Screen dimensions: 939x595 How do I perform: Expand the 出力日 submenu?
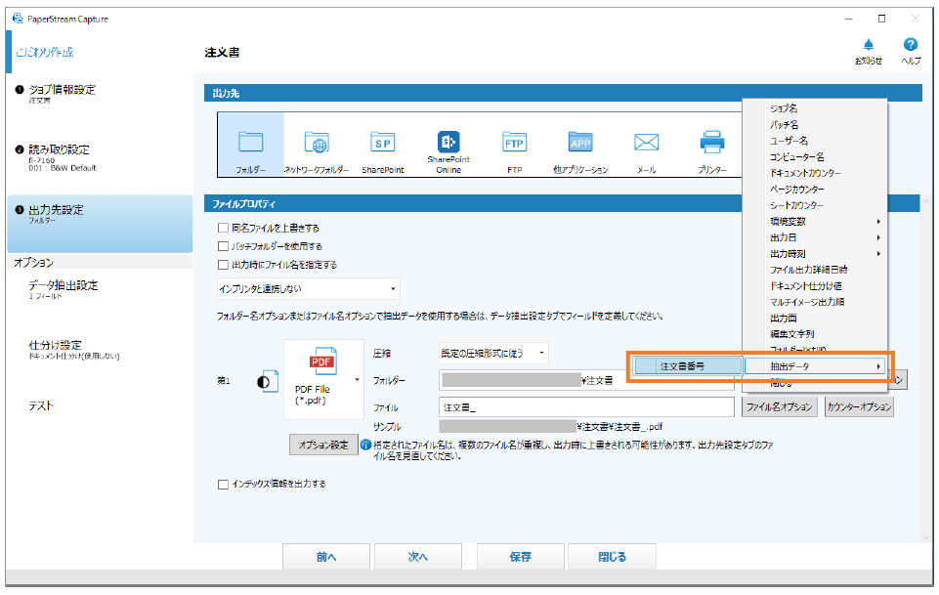pos(815,237)
